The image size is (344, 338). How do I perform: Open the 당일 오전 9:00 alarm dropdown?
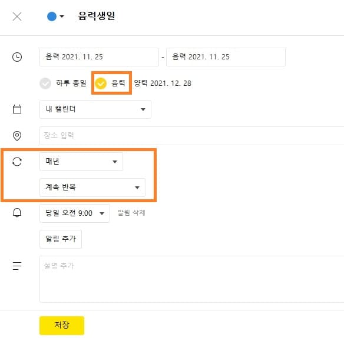click(x=75, y=213)
